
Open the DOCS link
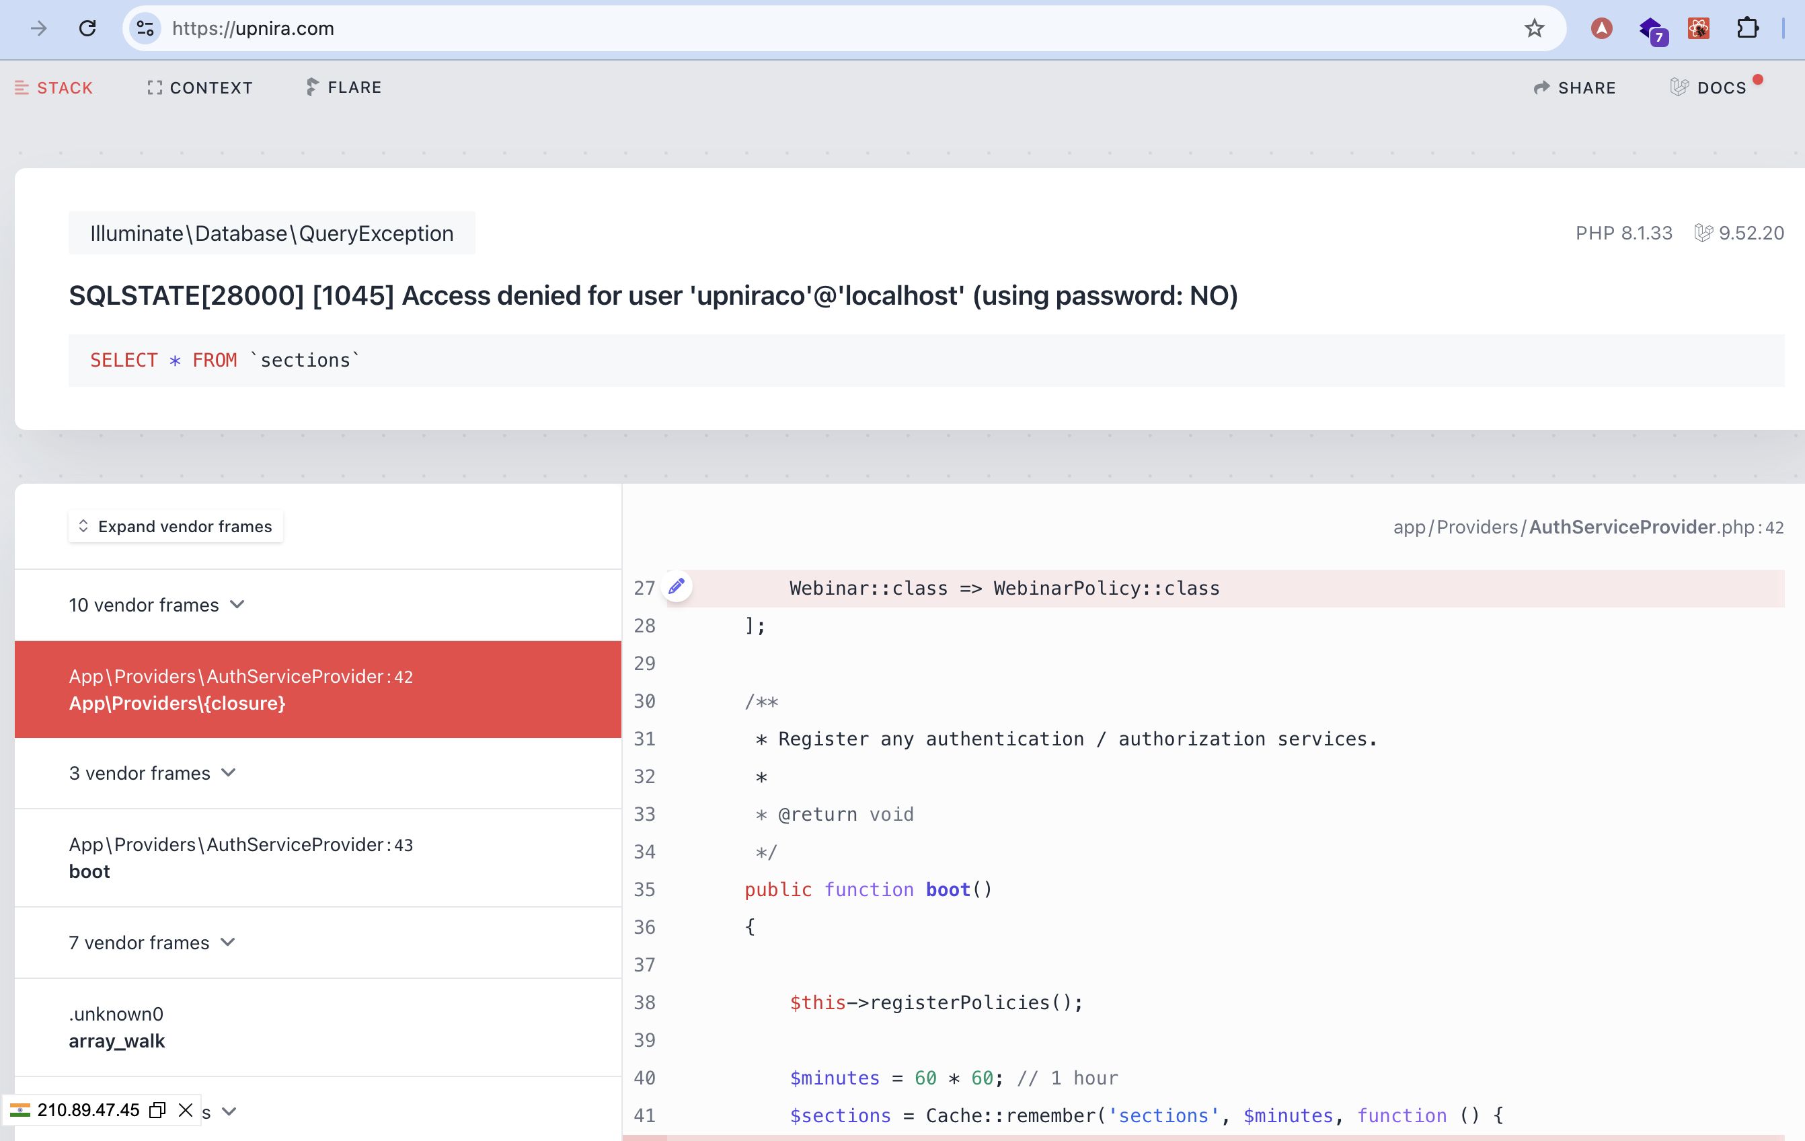(x=1709, y=87)
